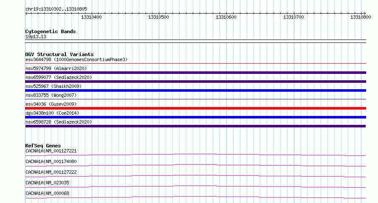Open variant nsv525967 (Shaikh2009) label
378x203 pixels.
54,86
